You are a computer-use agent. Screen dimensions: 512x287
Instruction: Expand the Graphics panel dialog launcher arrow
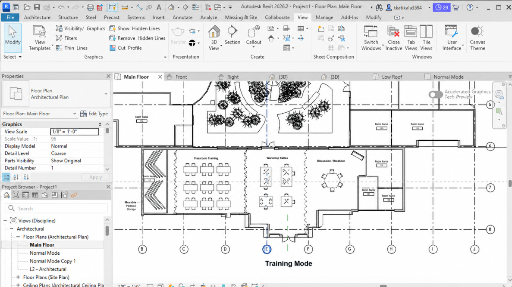click(x=165, y=57)
